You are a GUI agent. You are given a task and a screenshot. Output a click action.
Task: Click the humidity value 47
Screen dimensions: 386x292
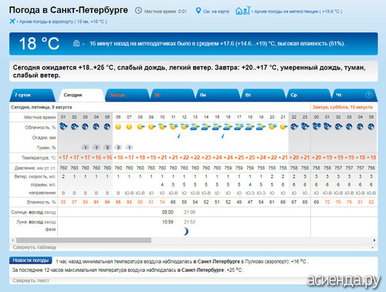point(250,202)
